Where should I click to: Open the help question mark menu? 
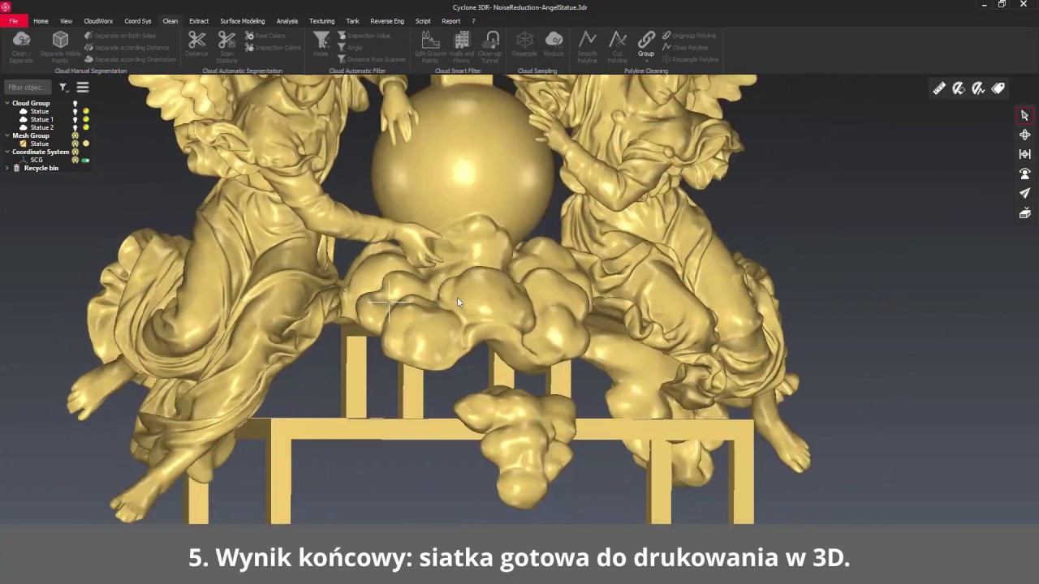click(x=473, y=21)
